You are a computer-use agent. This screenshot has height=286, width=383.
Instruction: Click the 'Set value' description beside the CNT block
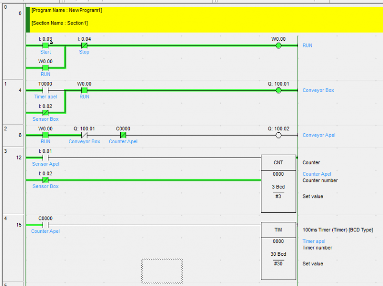(x=313, y=196)
